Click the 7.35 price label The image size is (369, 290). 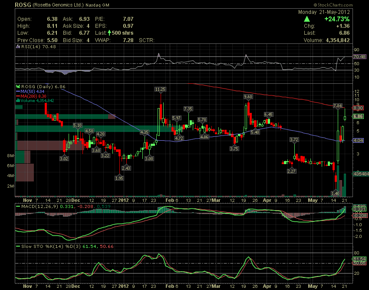click(188, 109)
